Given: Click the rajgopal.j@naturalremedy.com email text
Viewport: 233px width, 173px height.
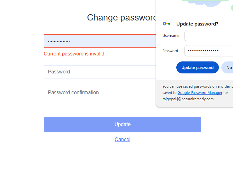Looking at the screenshot, I should 188,99.
